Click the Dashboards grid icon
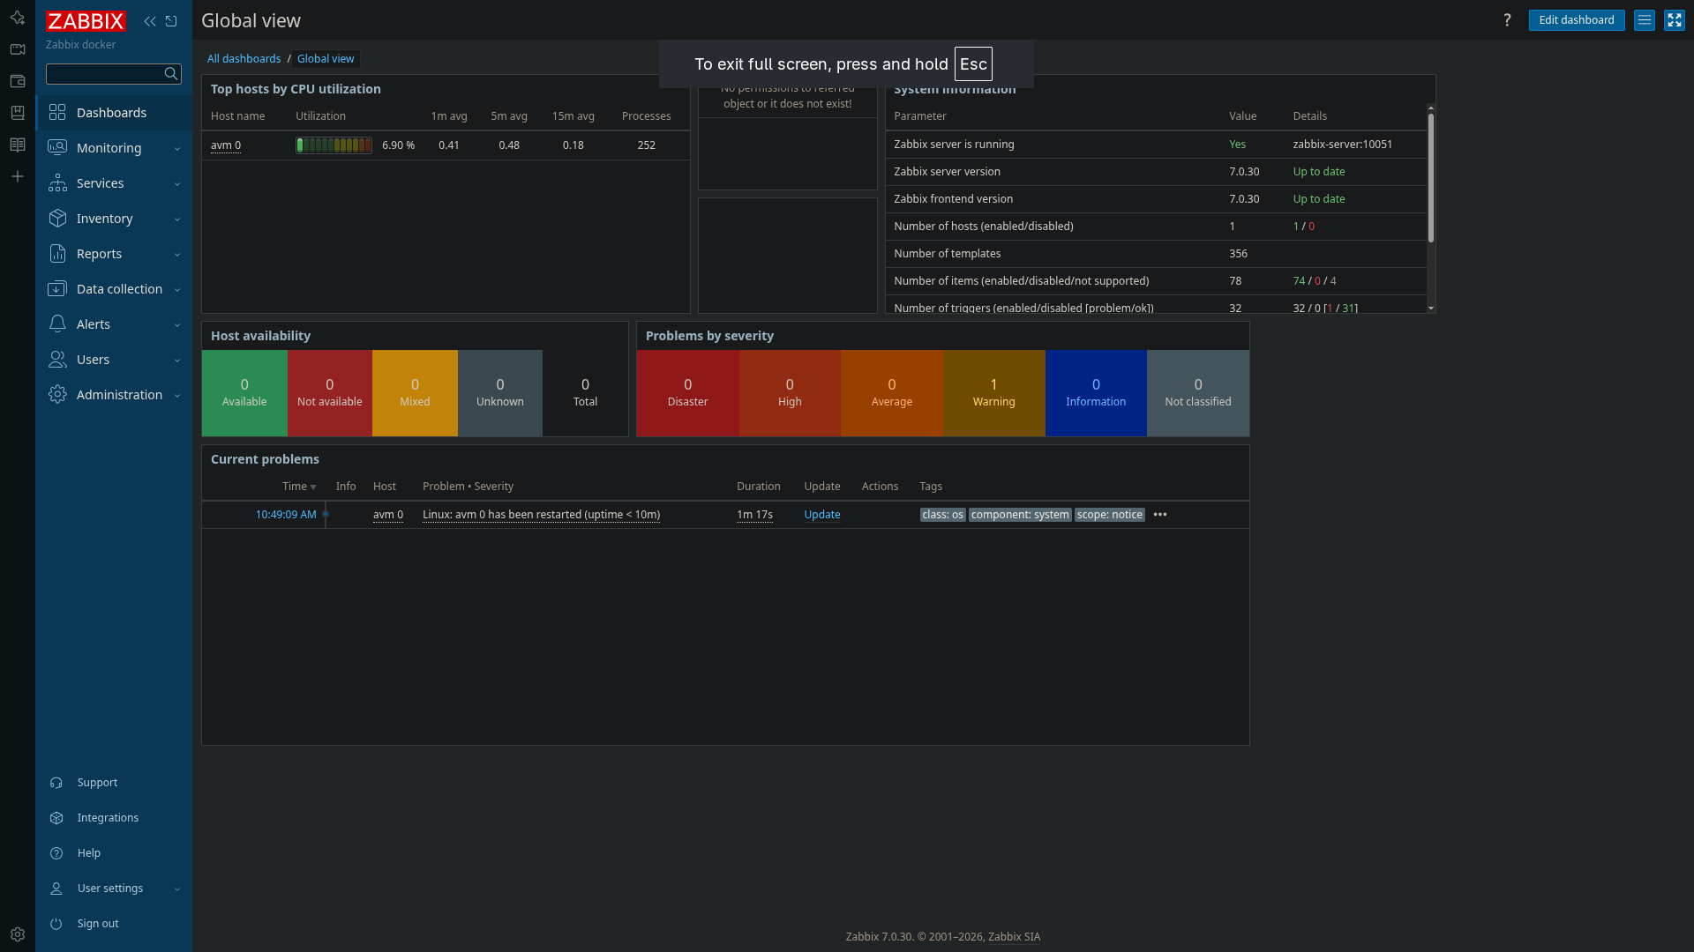The height and width of the screenshot is (952, 1694). [x=57, y=113]
